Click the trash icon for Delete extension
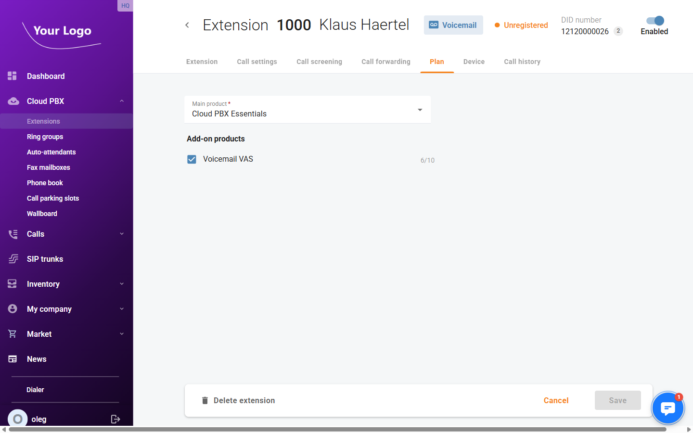Screen dimensions: 693x433 pyautogui.click(x=205, y=400)
